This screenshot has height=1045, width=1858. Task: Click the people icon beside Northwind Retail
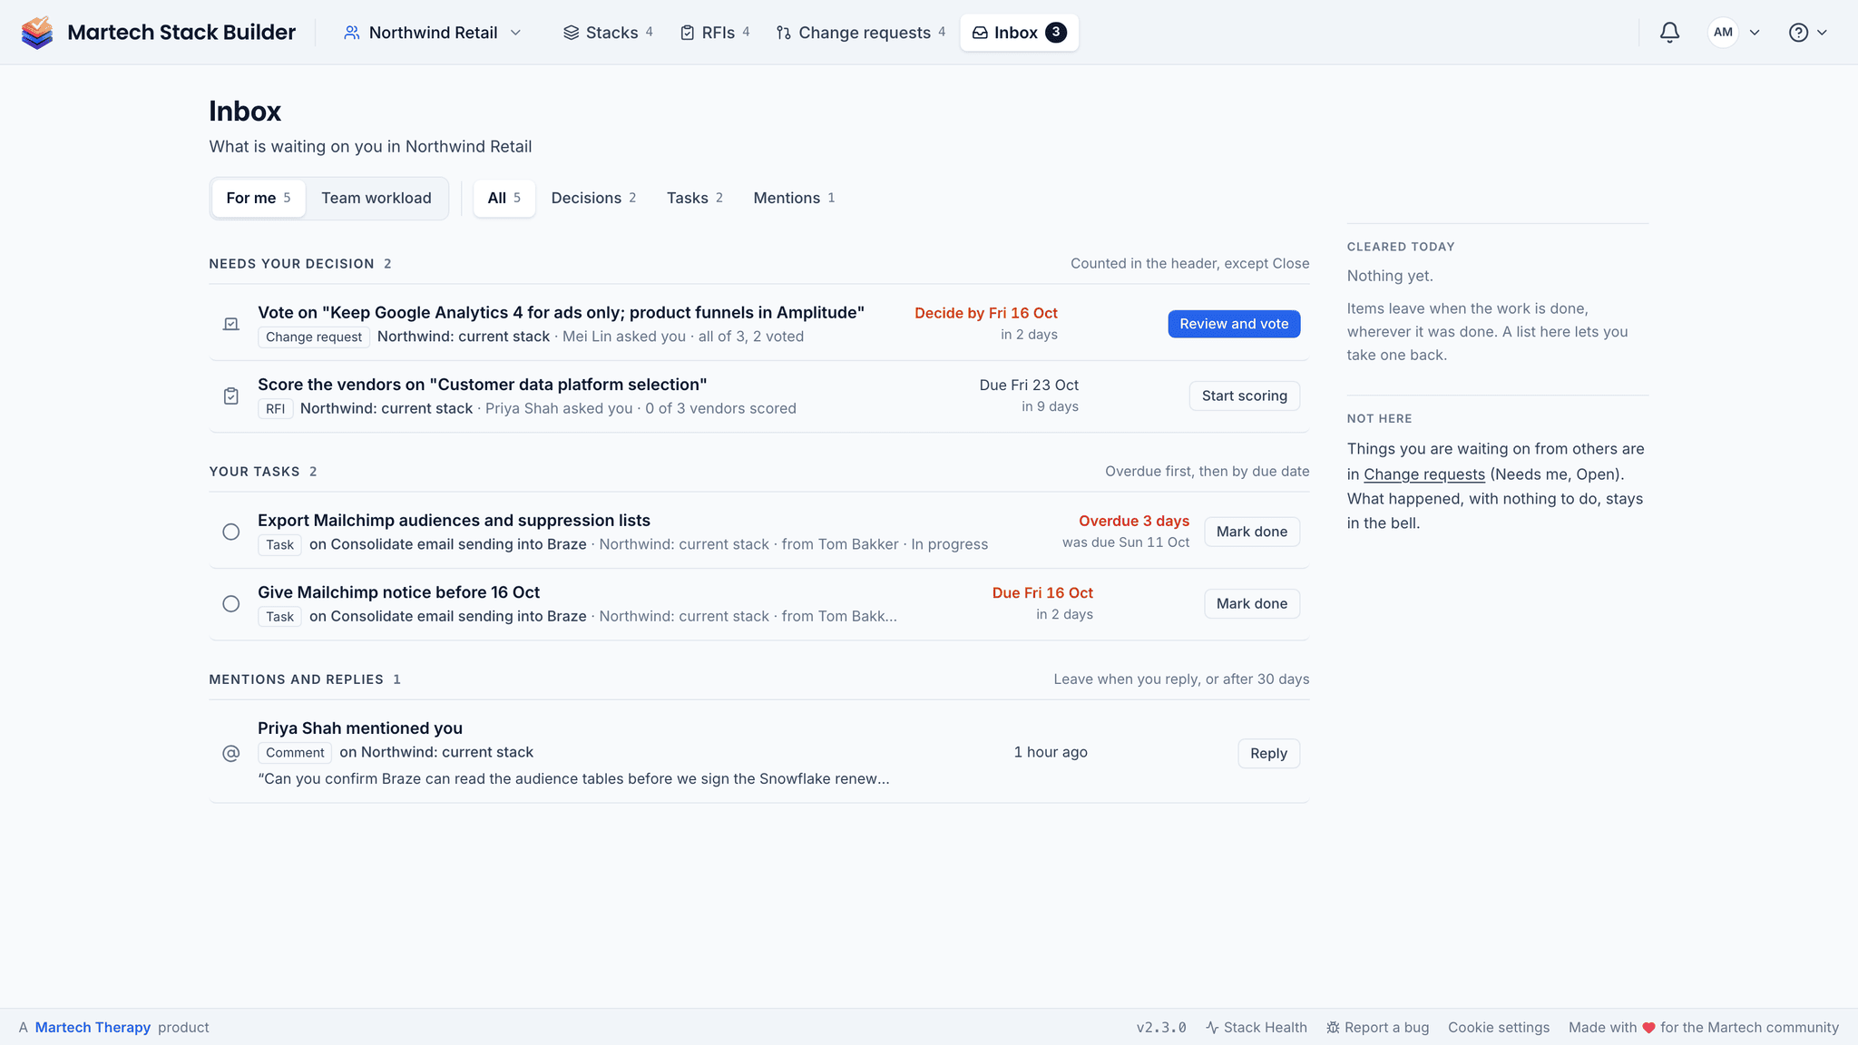(352, 33)
